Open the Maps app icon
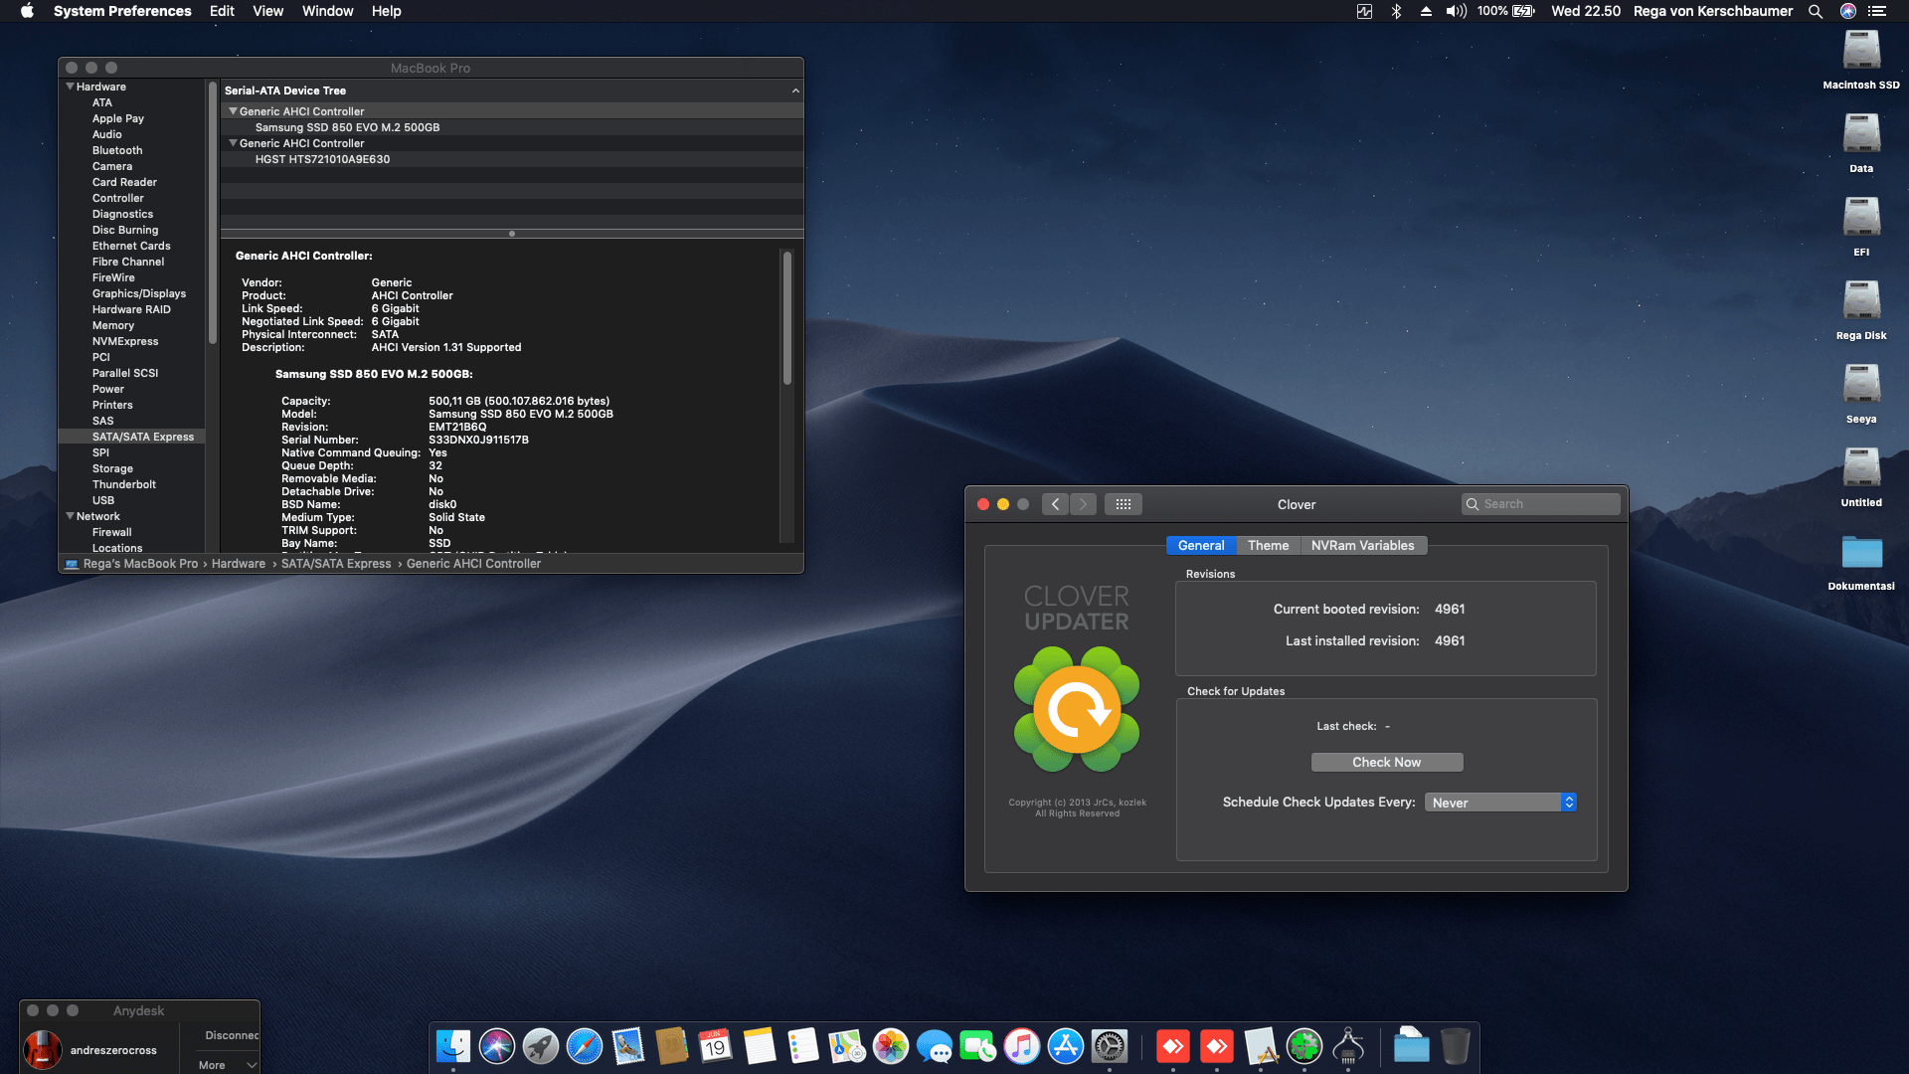Image resolution: width=1909 pixels, height=1074 pixels. point(846,1046)
